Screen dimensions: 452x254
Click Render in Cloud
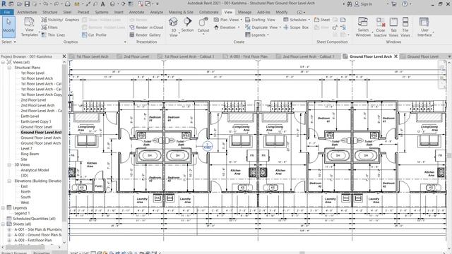pyautogui.click(x=146, y=28)
